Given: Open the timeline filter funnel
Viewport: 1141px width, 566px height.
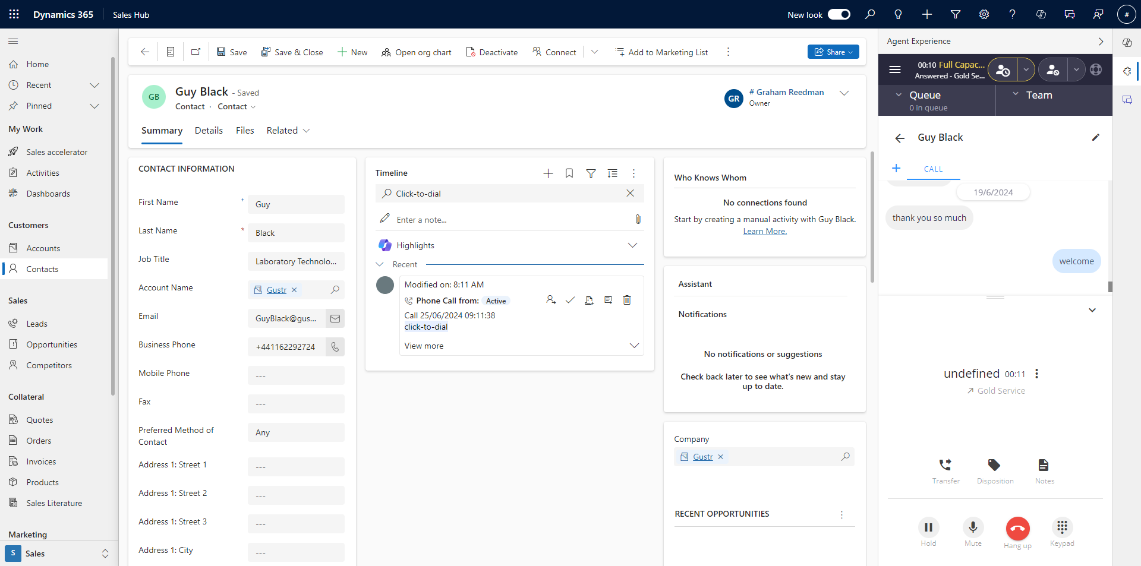Looking at the screenshot, I should point(591,173).
